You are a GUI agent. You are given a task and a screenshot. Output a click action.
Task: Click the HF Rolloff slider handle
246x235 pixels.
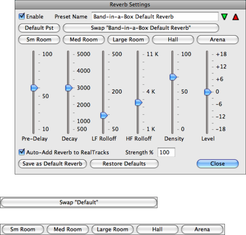point(138,103)
